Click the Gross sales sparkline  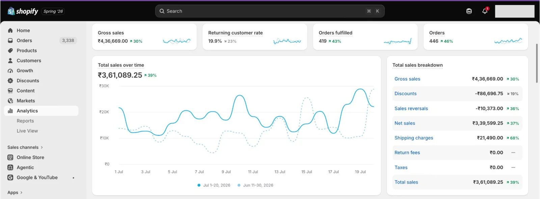click(177, 41)
